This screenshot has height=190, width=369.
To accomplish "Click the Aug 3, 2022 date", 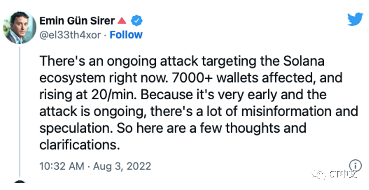I will pos(122,166).
